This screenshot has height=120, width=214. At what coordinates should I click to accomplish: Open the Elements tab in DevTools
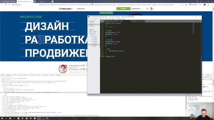pos(9,75)
